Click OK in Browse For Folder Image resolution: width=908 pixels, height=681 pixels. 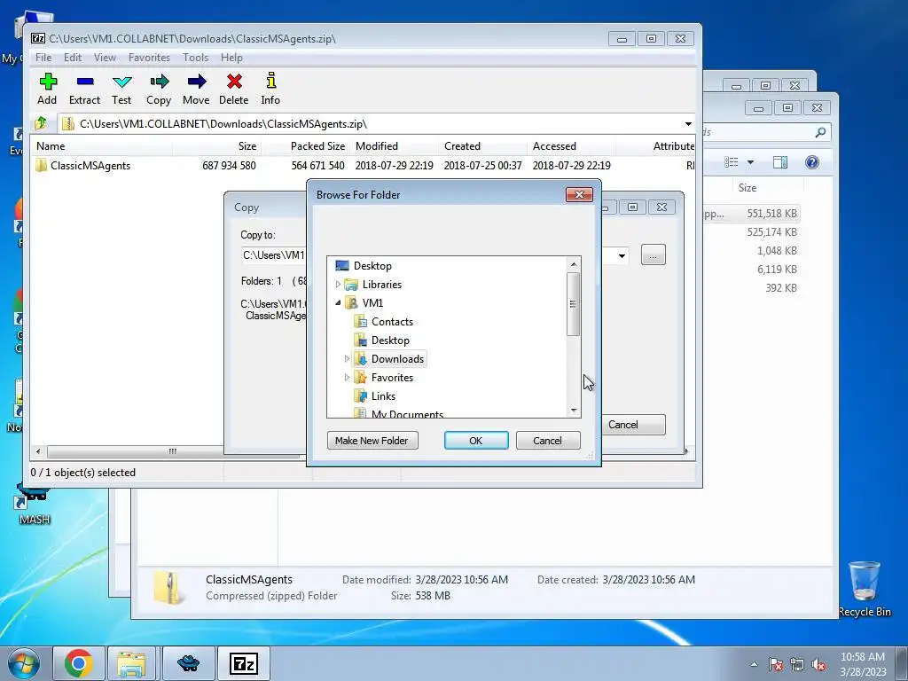[476, 441]
